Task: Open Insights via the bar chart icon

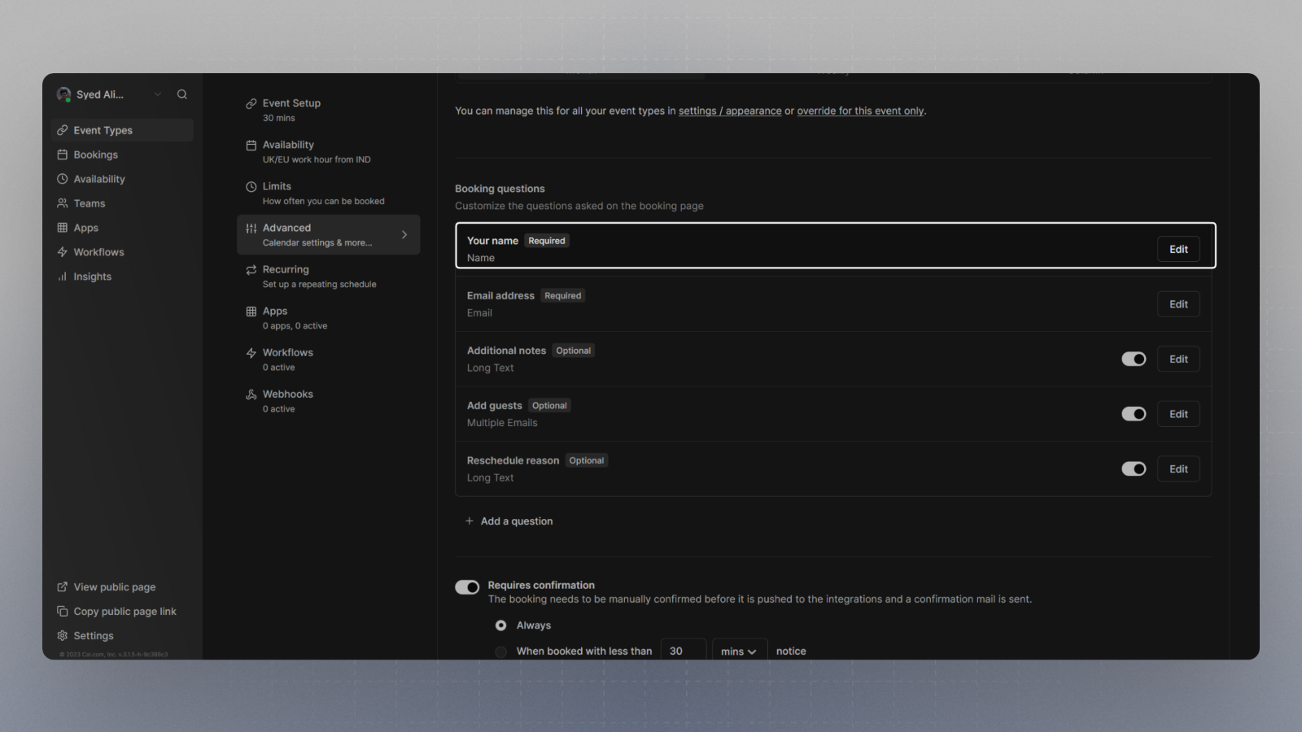Action: [63, 277]
